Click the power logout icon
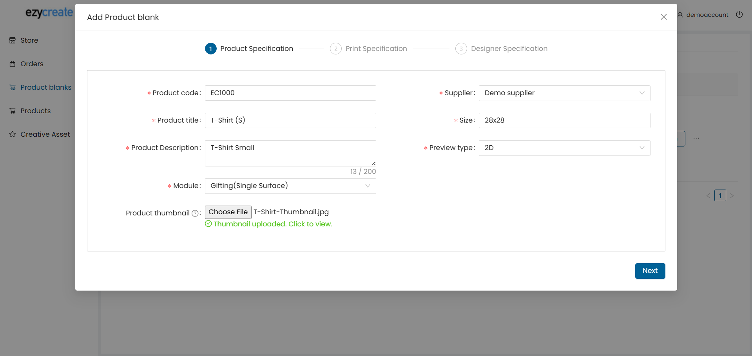Image resolution: width=752 pixels, height=356 pixels. [739, 14]
